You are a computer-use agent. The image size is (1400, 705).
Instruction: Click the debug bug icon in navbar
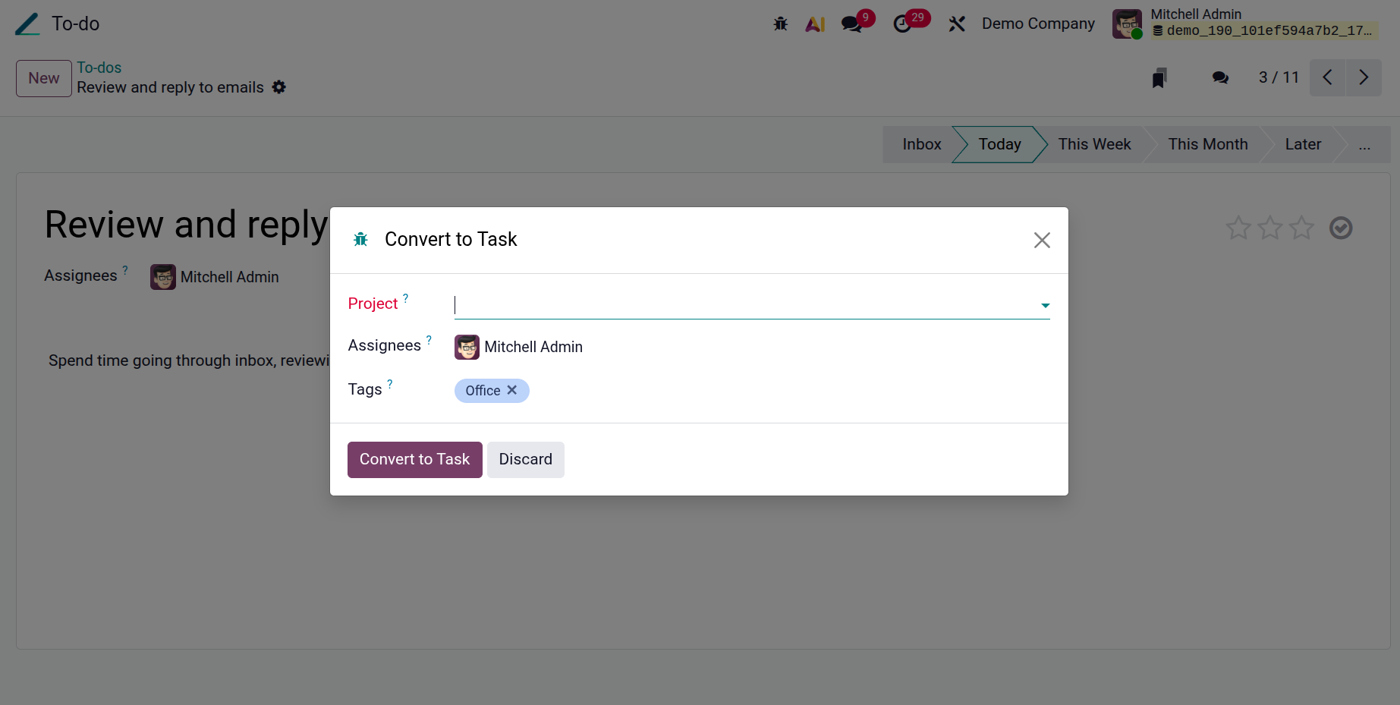click(780, 24)
